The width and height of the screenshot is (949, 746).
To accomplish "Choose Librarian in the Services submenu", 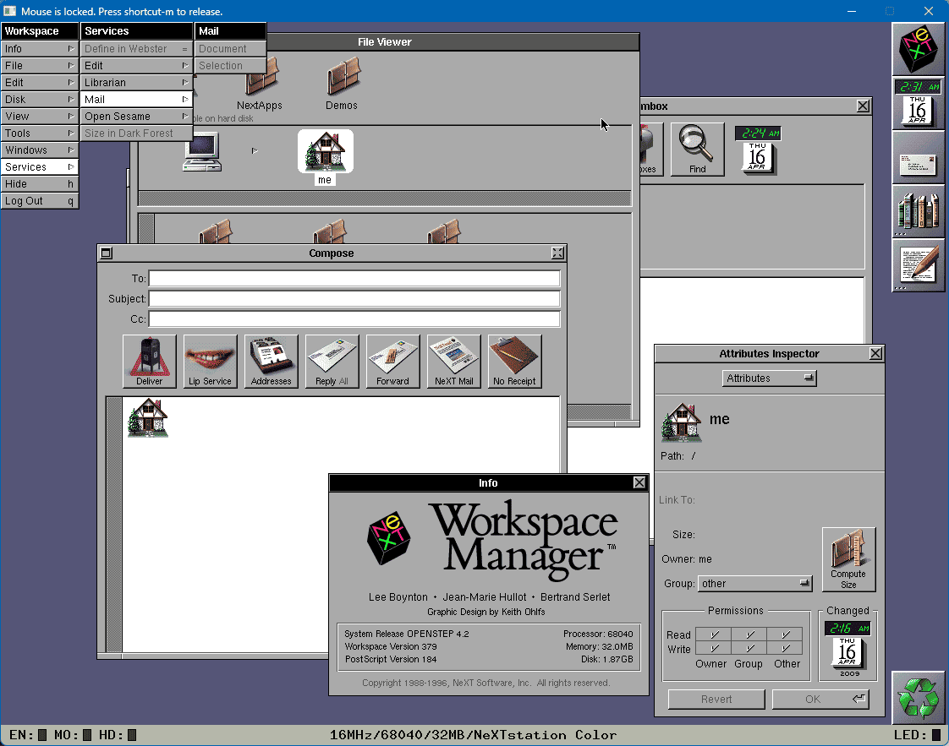I will click(x=136, y=82).
